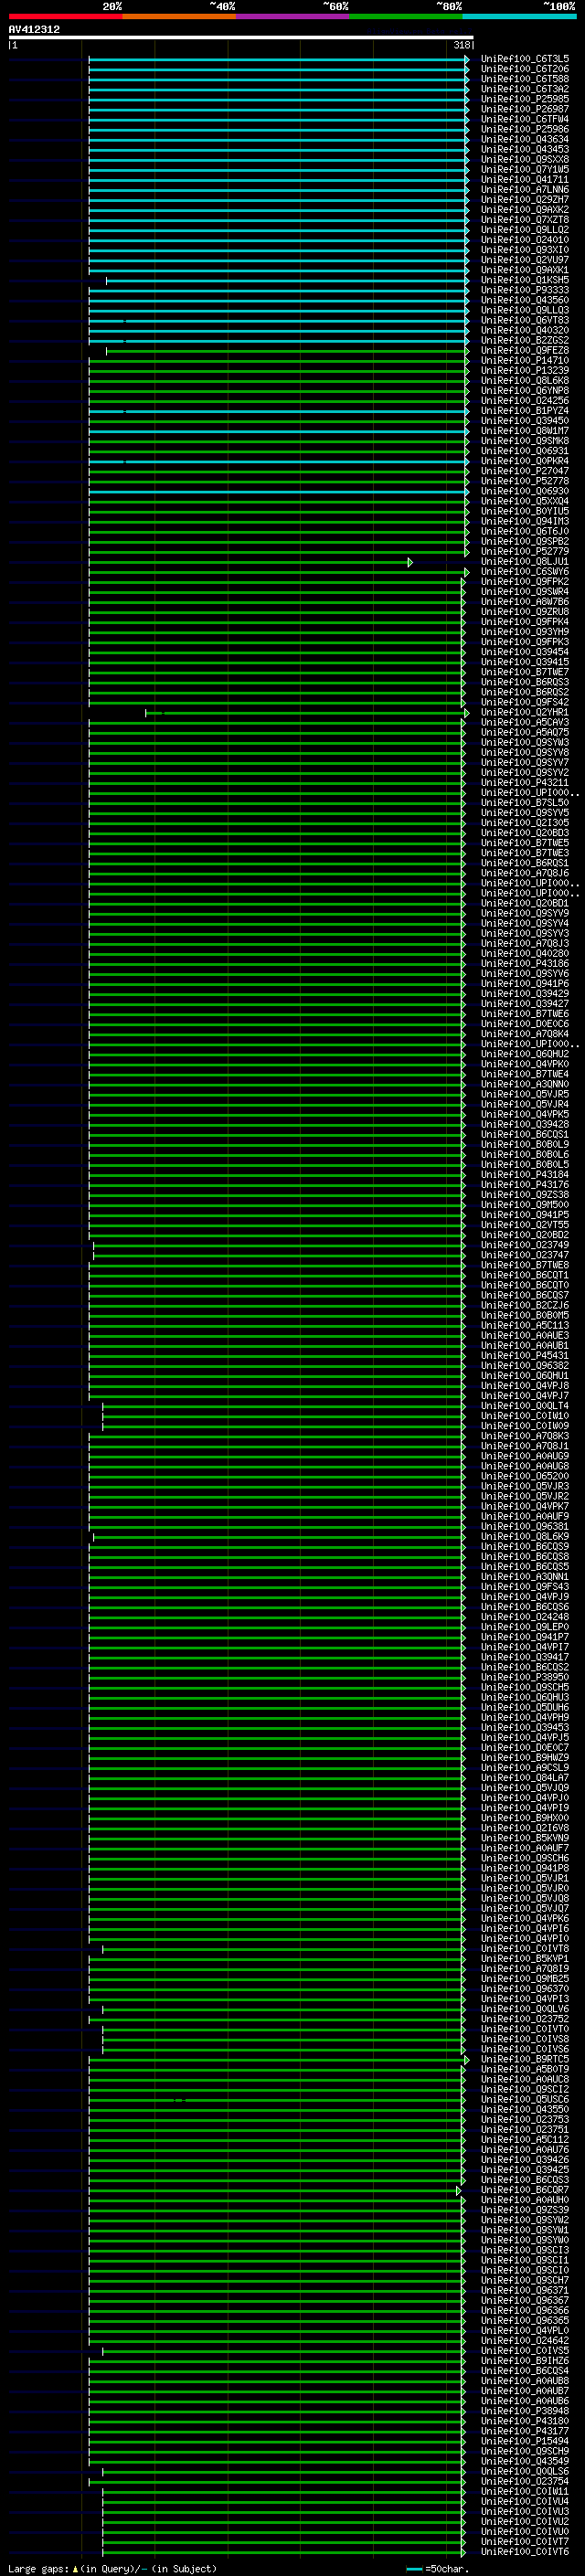The width and height of the screenshot is (585, 2576).
Task: Select hit label UniRef100_P14710
Action: [x=524, y=360]
